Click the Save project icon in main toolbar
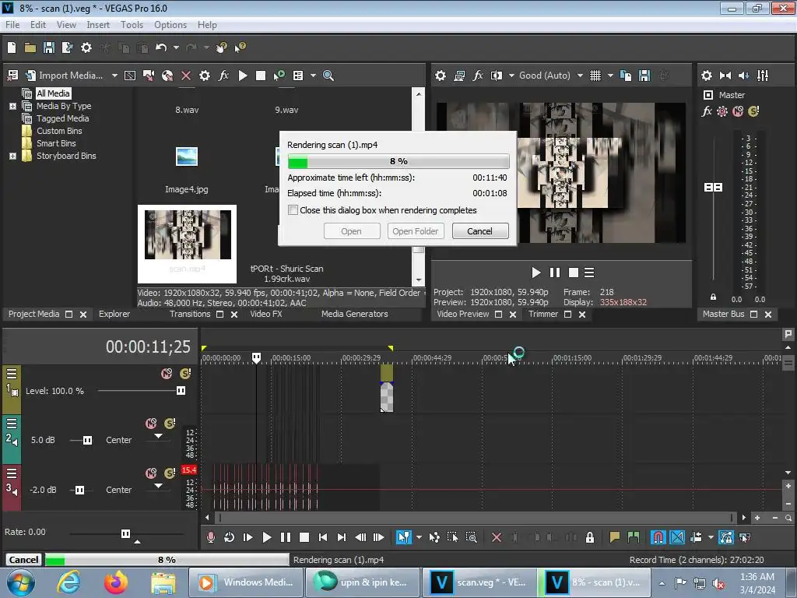 48,47
